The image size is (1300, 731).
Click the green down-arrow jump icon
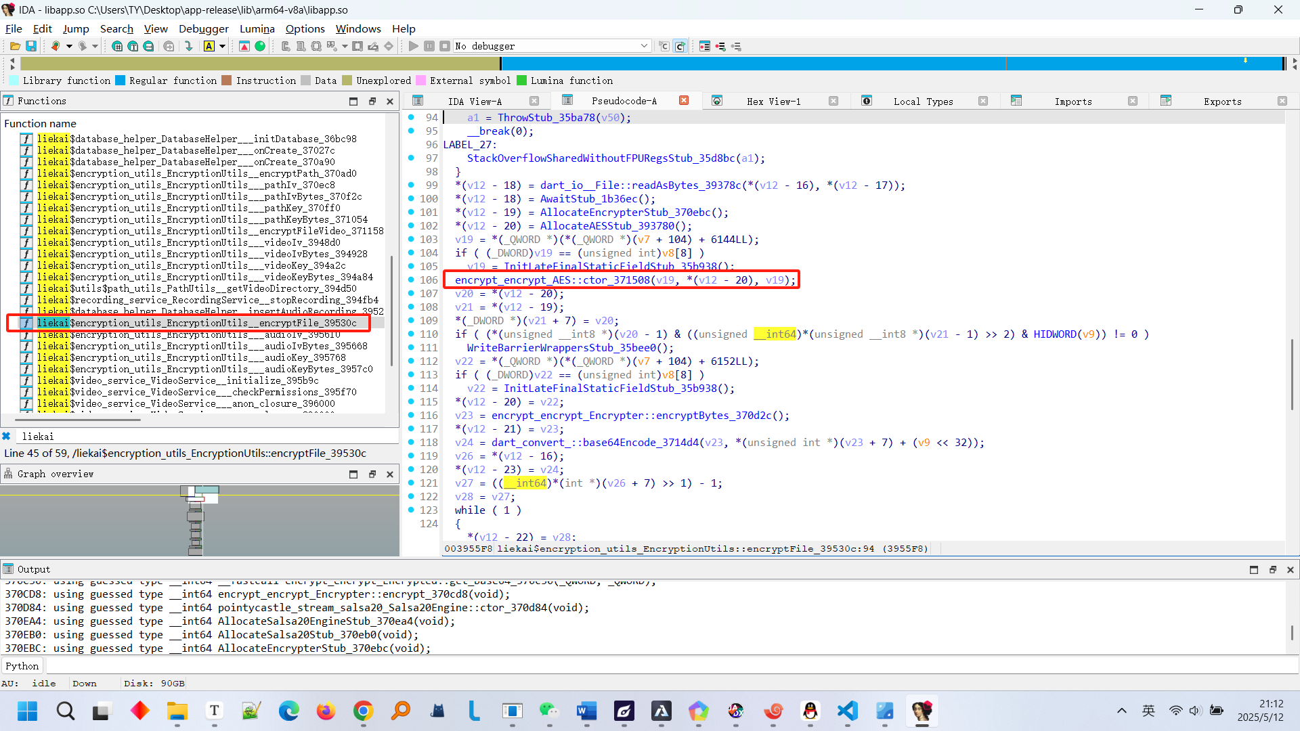[x=189, y=46]
